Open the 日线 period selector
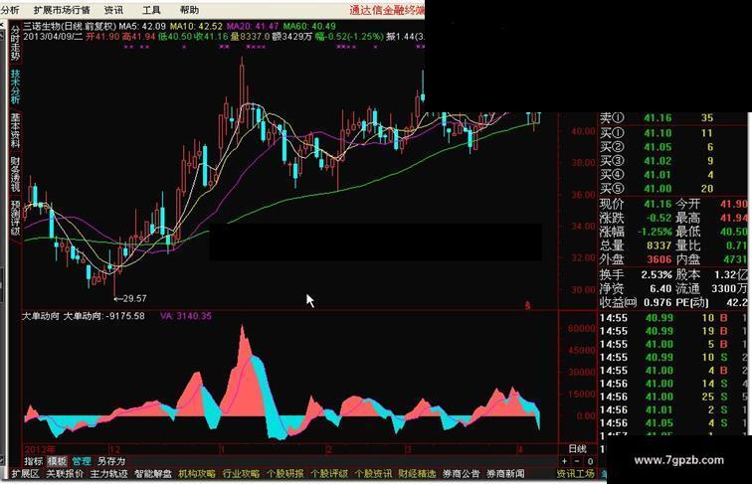The image size is (752, 484). point(577,448)
